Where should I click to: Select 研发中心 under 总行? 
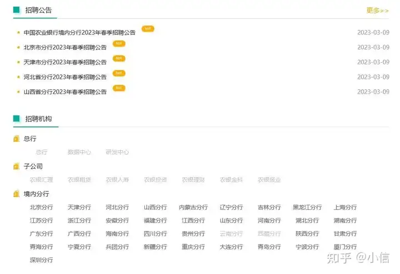[117, 152]
